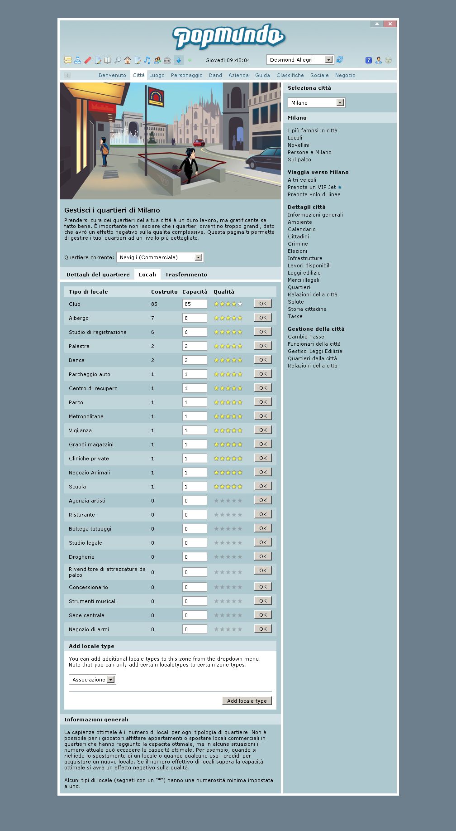Click the Concessionario row label
Image resolution: width=456 pixels, height=831 pixels.
tap(88, 587)
